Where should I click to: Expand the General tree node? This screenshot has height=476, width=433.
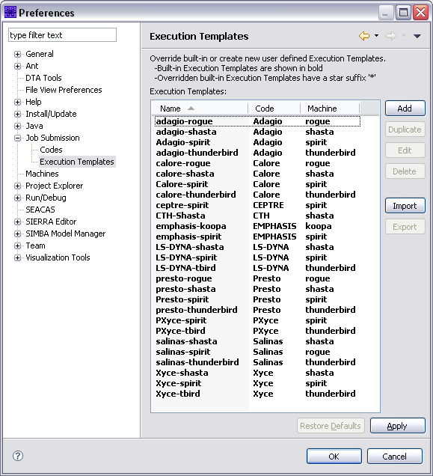18,54
